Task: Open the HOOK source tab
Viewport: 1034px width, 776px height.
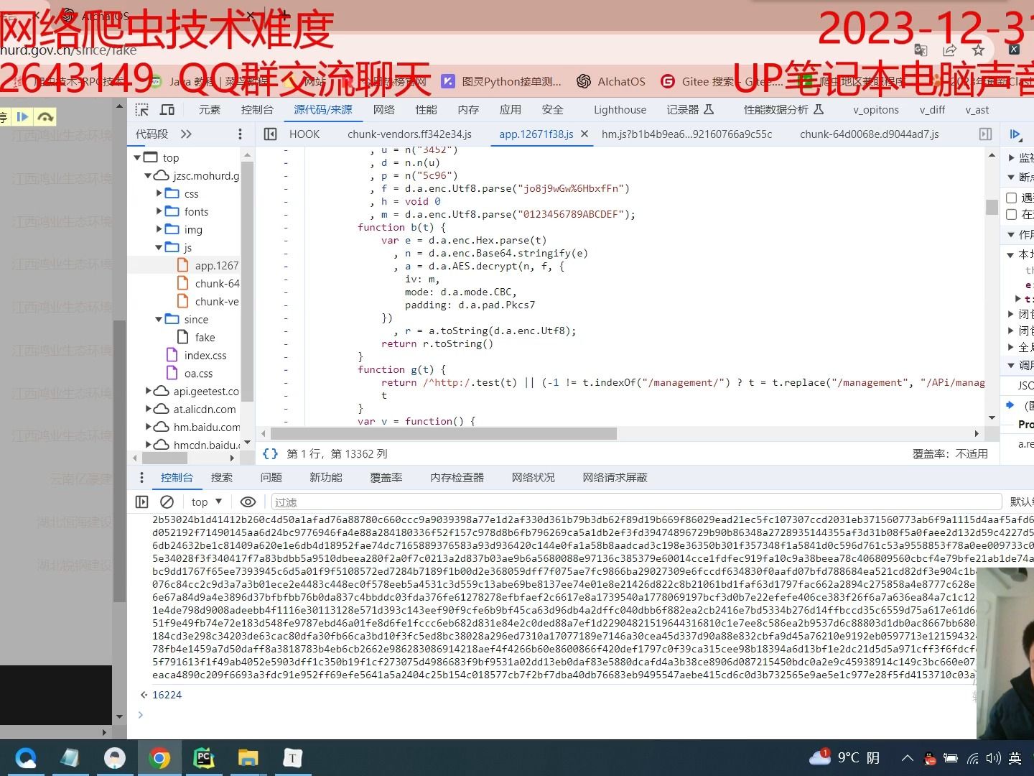Action: (304, 134)
